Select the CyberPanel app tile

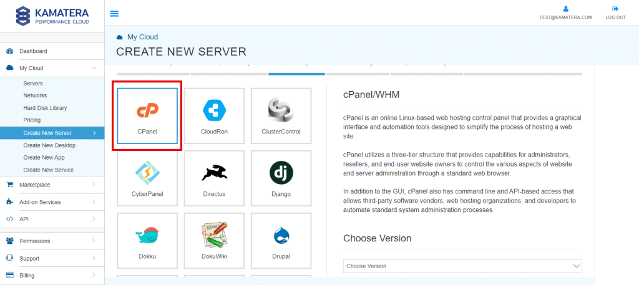click(x=147, y=178)
